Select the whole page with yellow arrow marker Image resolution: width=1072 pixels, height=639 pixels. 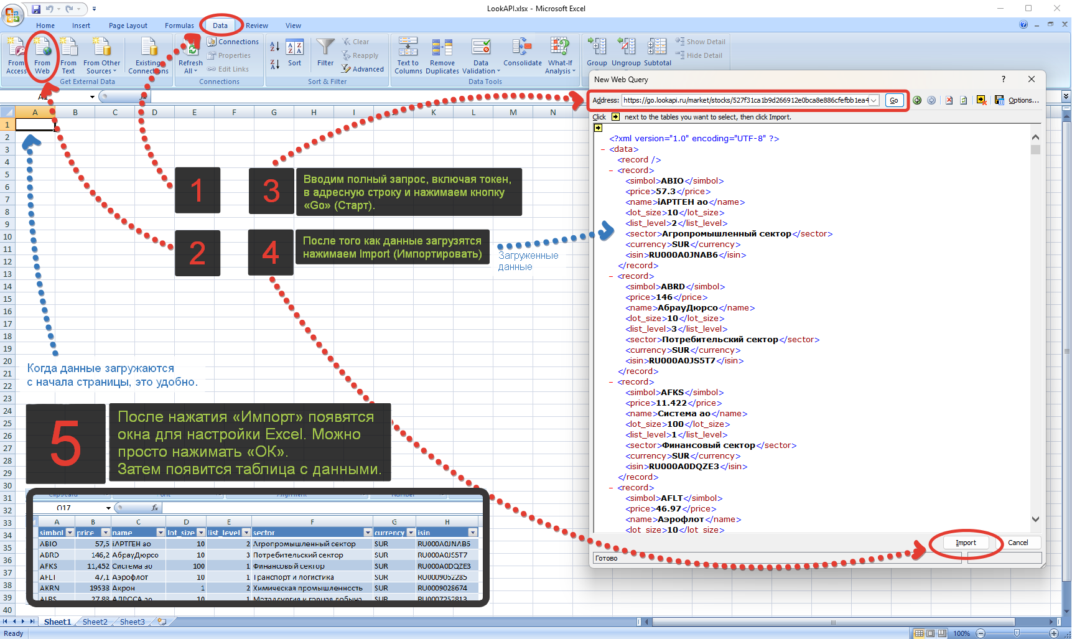[598, 128]
